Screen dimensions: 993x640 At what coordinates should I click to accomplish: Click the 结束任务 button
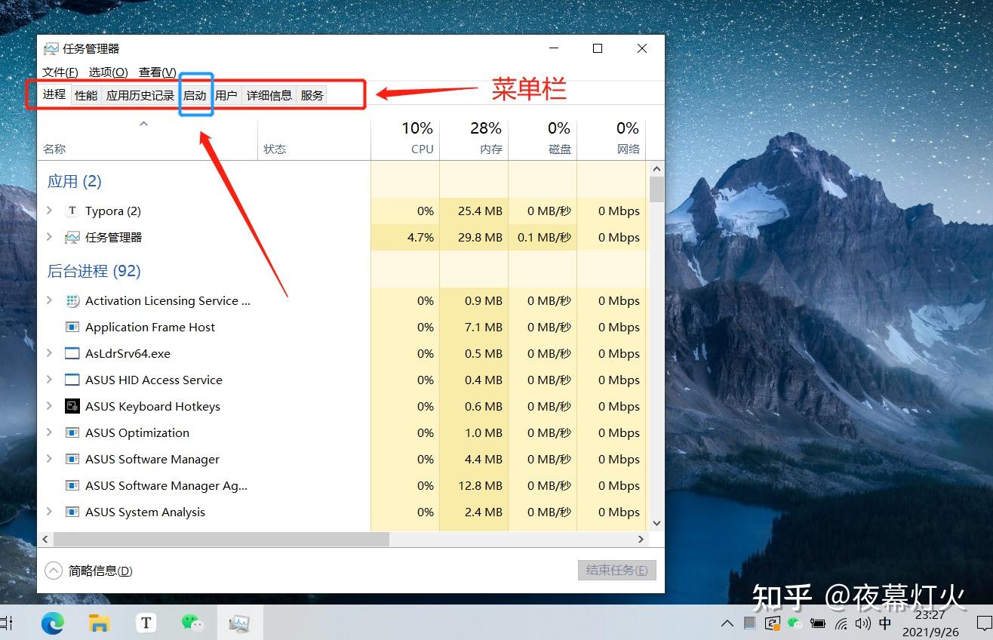point(617,570)
